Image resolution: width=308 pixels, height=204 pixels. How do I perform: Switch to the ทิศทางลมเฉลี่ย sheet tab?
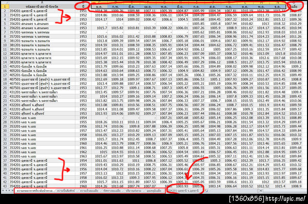112,191
